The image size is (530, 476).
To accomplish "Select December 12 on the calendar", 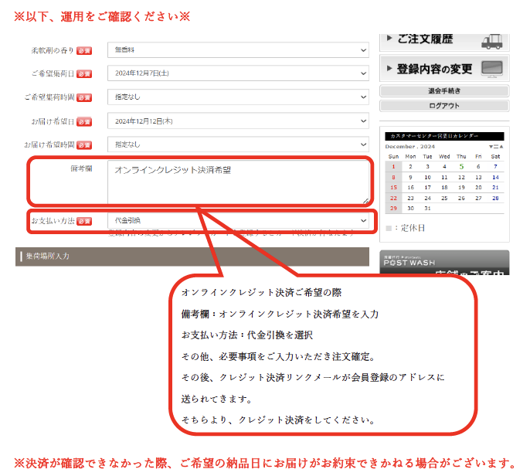I will (x=461, y=178).
